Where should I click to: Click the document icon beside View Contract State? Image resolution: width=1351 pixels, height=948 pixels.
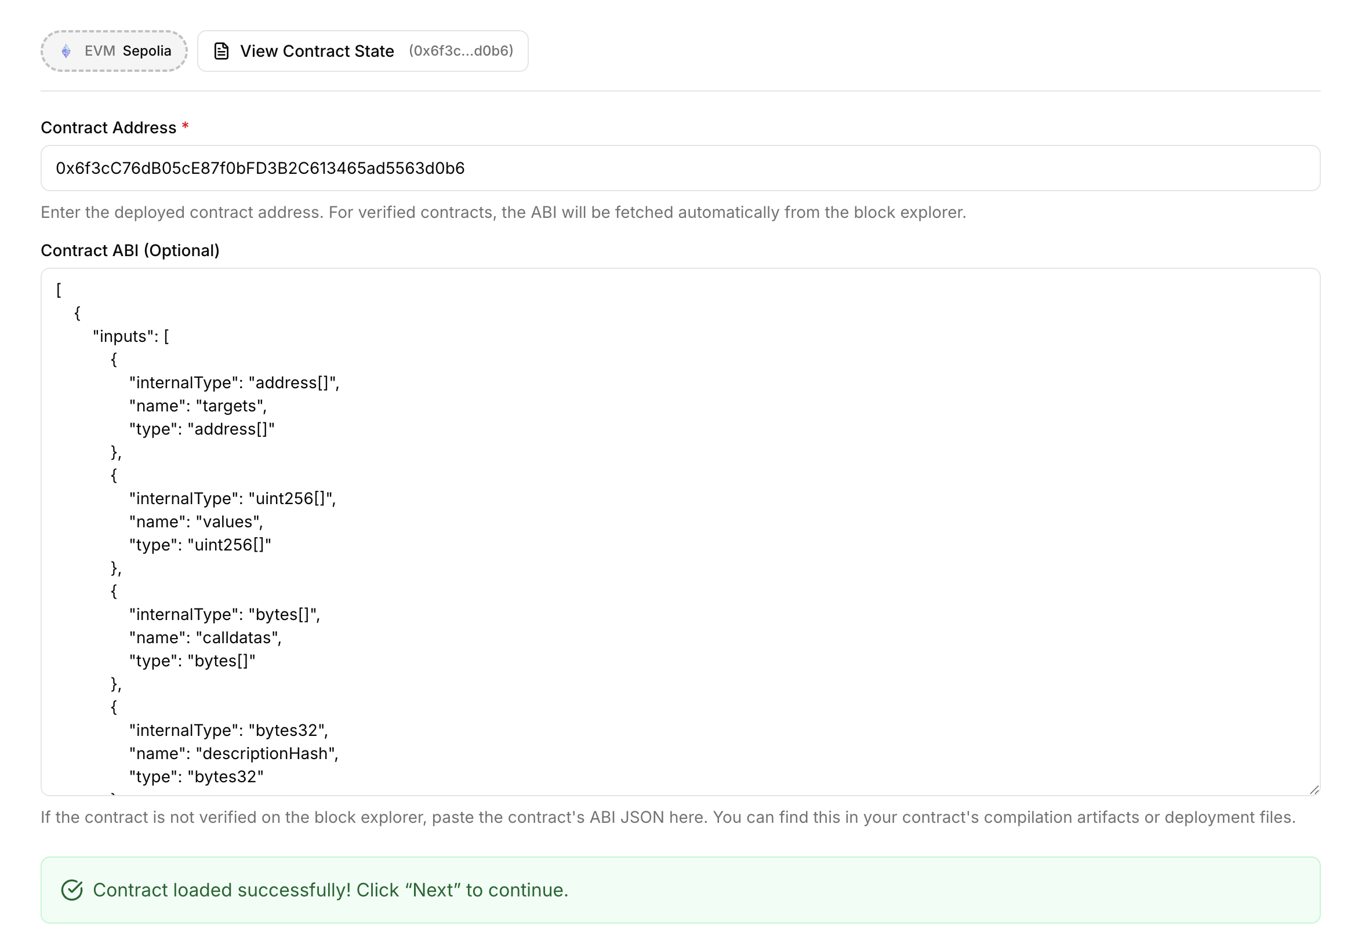click(x=221, y=51)
